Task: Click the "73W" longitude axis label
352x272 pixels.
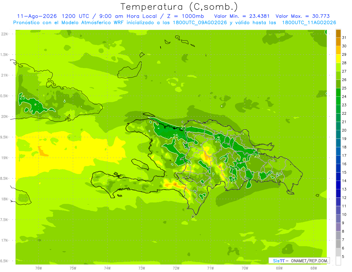Action: [142, 268]
